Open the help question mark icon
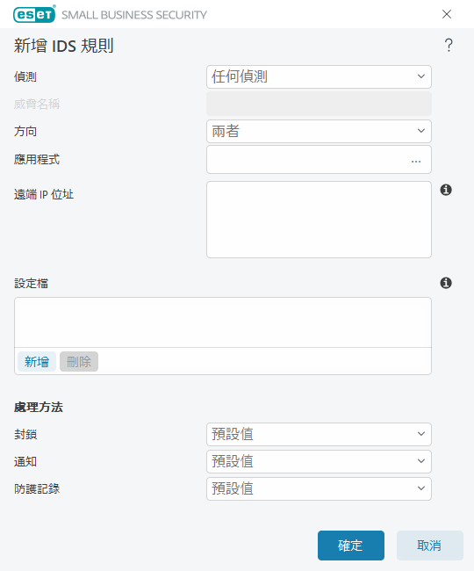The width and height of the screenshot is (474, 571). click(x=449, y=45)
